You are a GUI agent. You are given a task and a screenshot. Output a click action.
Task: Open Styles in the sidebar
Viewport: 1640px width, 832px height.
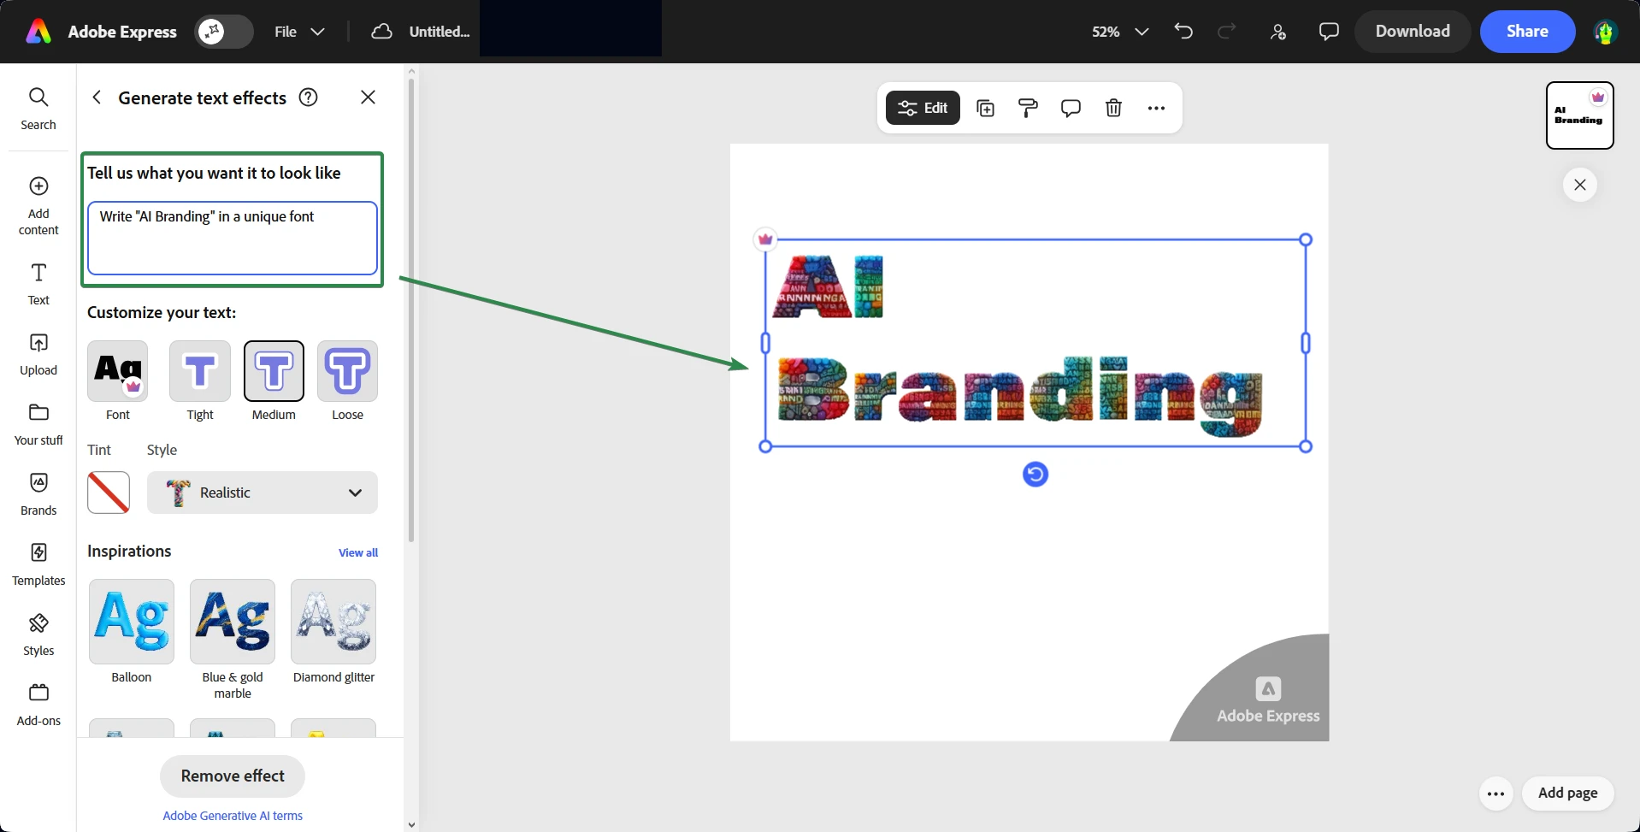click(x=38, y=634)
